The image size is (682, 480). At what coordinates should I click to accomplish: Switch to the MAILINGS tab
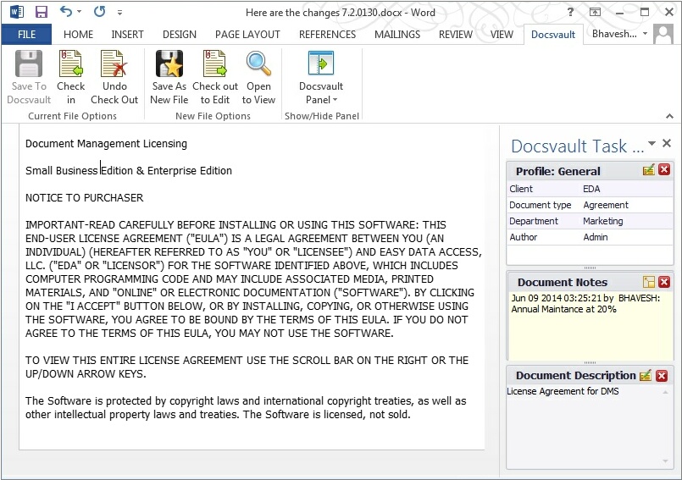click(397, 35)
